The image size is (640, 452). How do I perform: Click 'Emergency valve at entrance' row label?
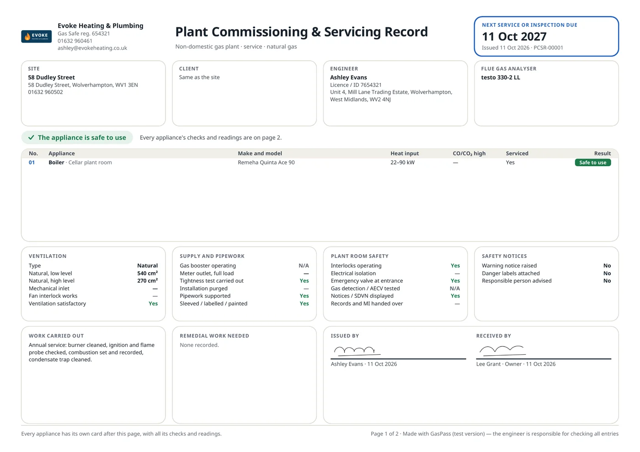367,281
